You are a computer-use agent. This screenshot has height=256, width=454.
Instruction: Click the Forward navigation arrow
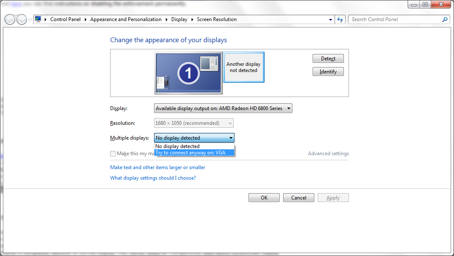point(22,20)
